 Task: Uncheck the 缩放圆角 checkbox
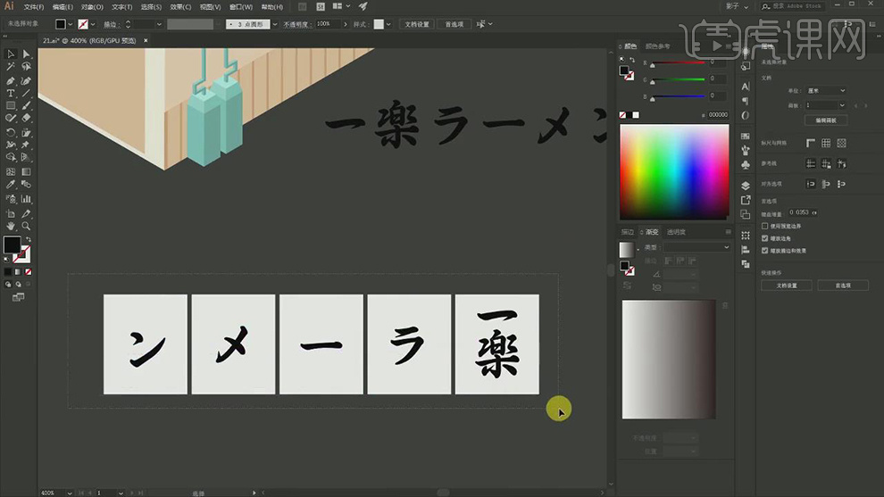click(764, 238)
